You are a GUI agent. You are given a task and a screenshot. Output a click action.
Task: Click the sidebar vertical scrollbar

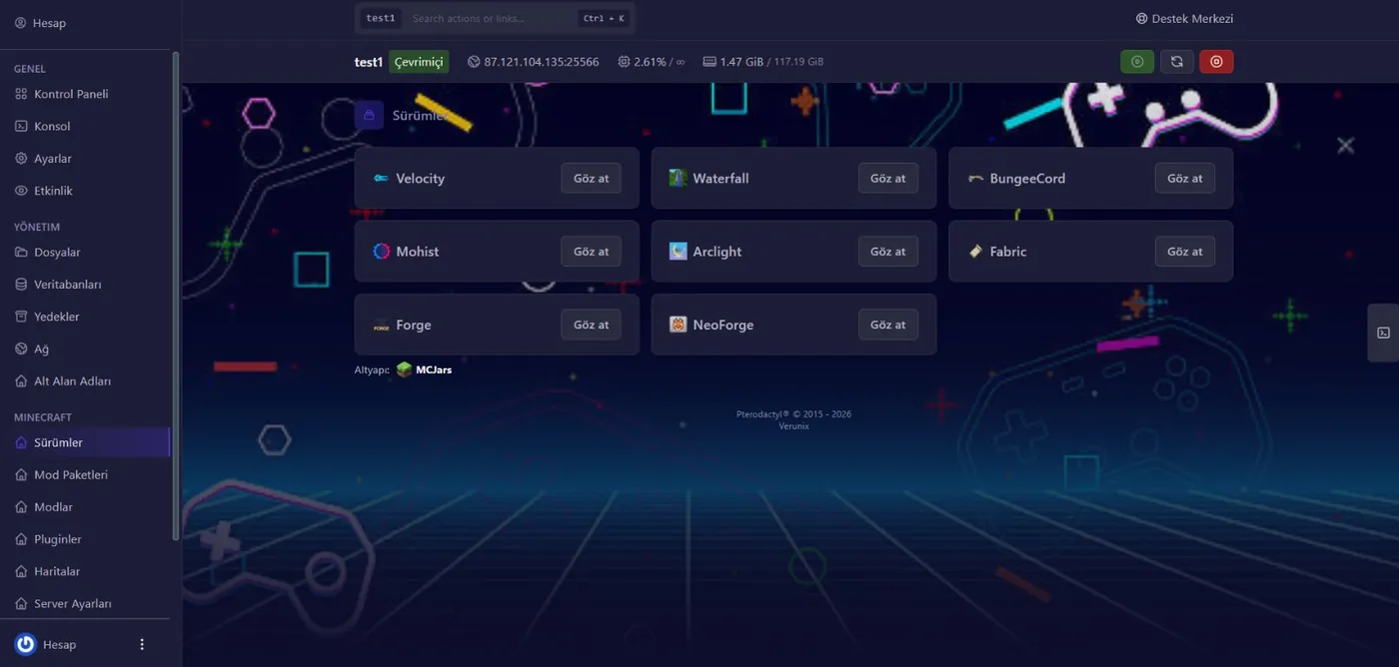(x=176, y=295)
